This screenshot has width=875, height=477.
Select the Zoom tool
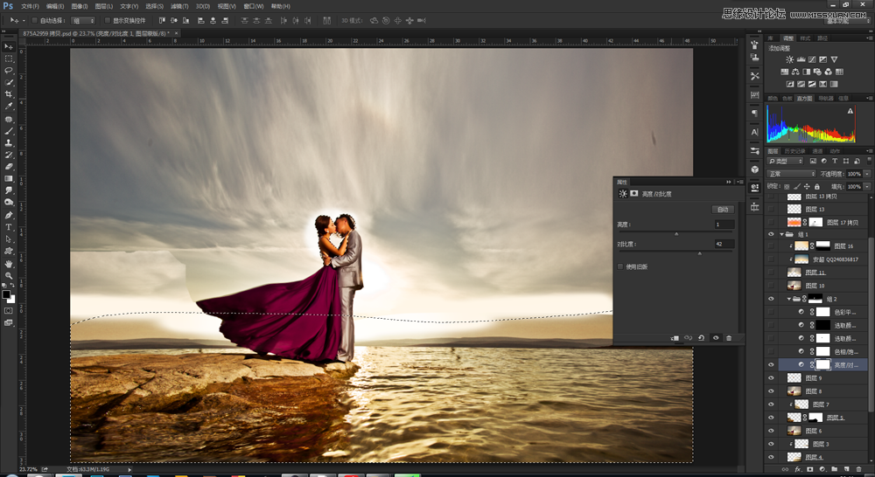[x=9, y=275]
